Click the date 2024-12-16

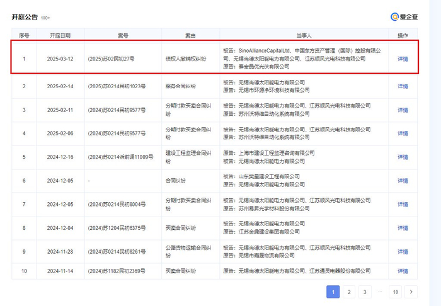(60, 157)
